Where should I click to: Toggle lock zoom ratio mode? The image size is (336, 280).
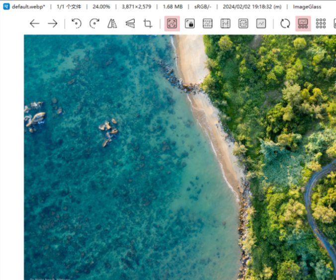click(x=190, y=23)
